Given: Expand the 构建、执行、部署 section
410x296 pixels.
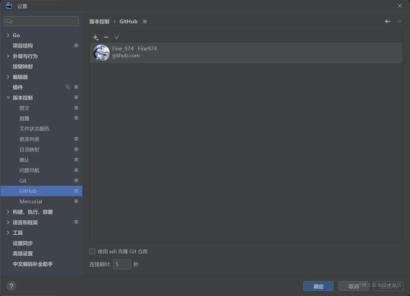Looking at the screenshot, I should [8, 212].
